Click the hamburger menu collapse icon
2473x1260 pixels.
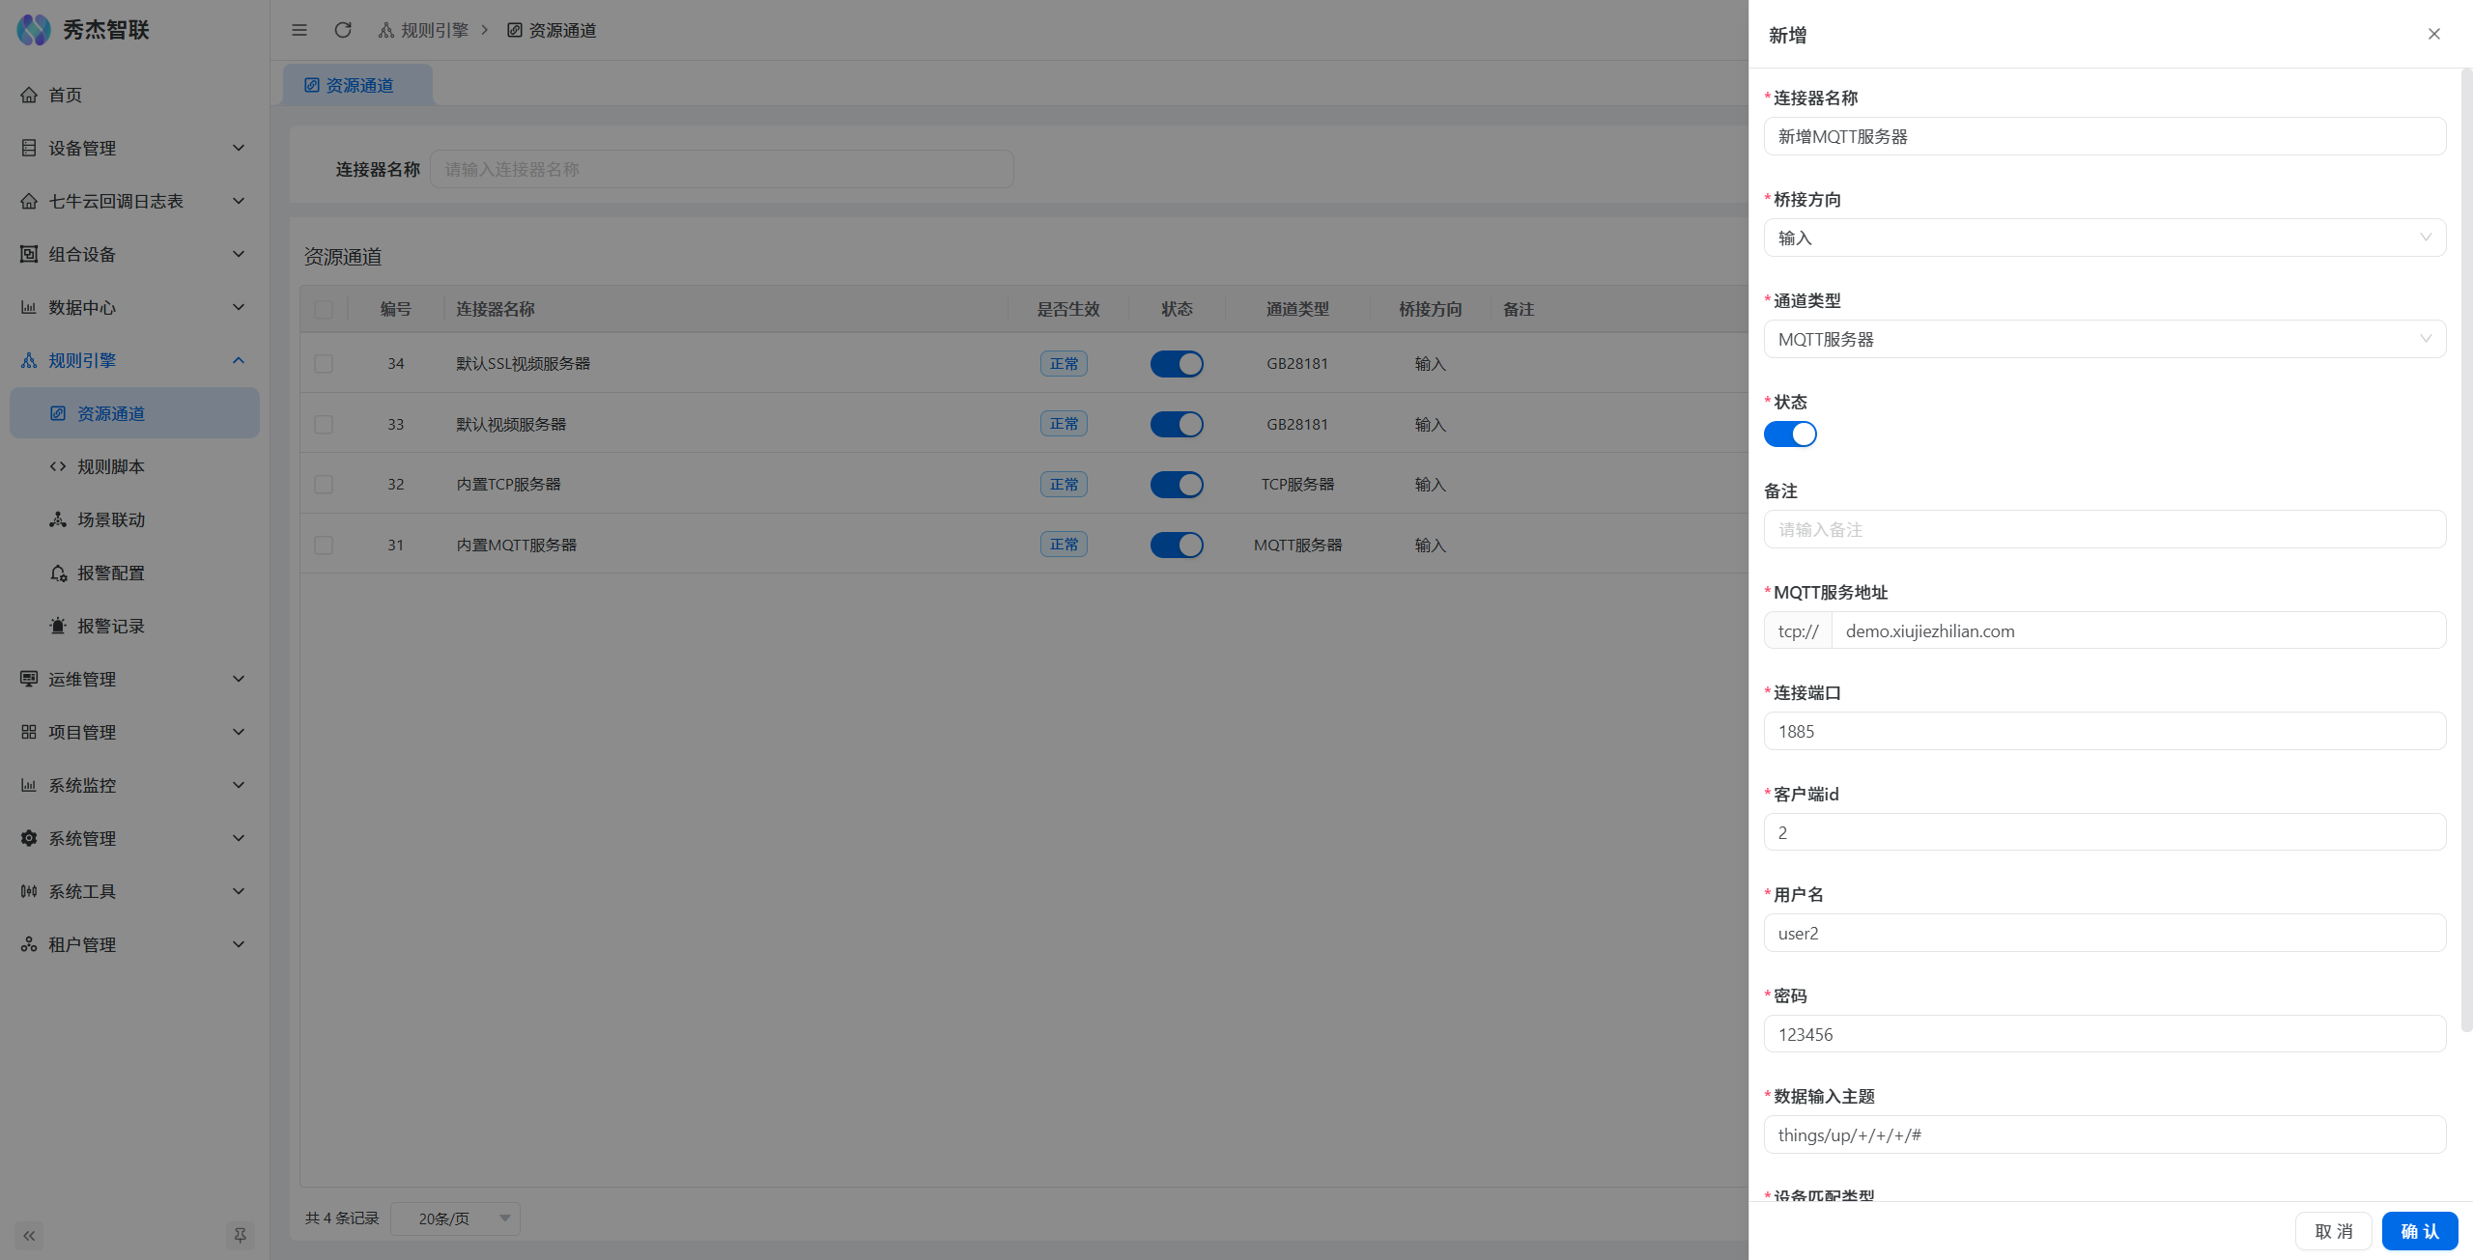(x=299, y=30)
